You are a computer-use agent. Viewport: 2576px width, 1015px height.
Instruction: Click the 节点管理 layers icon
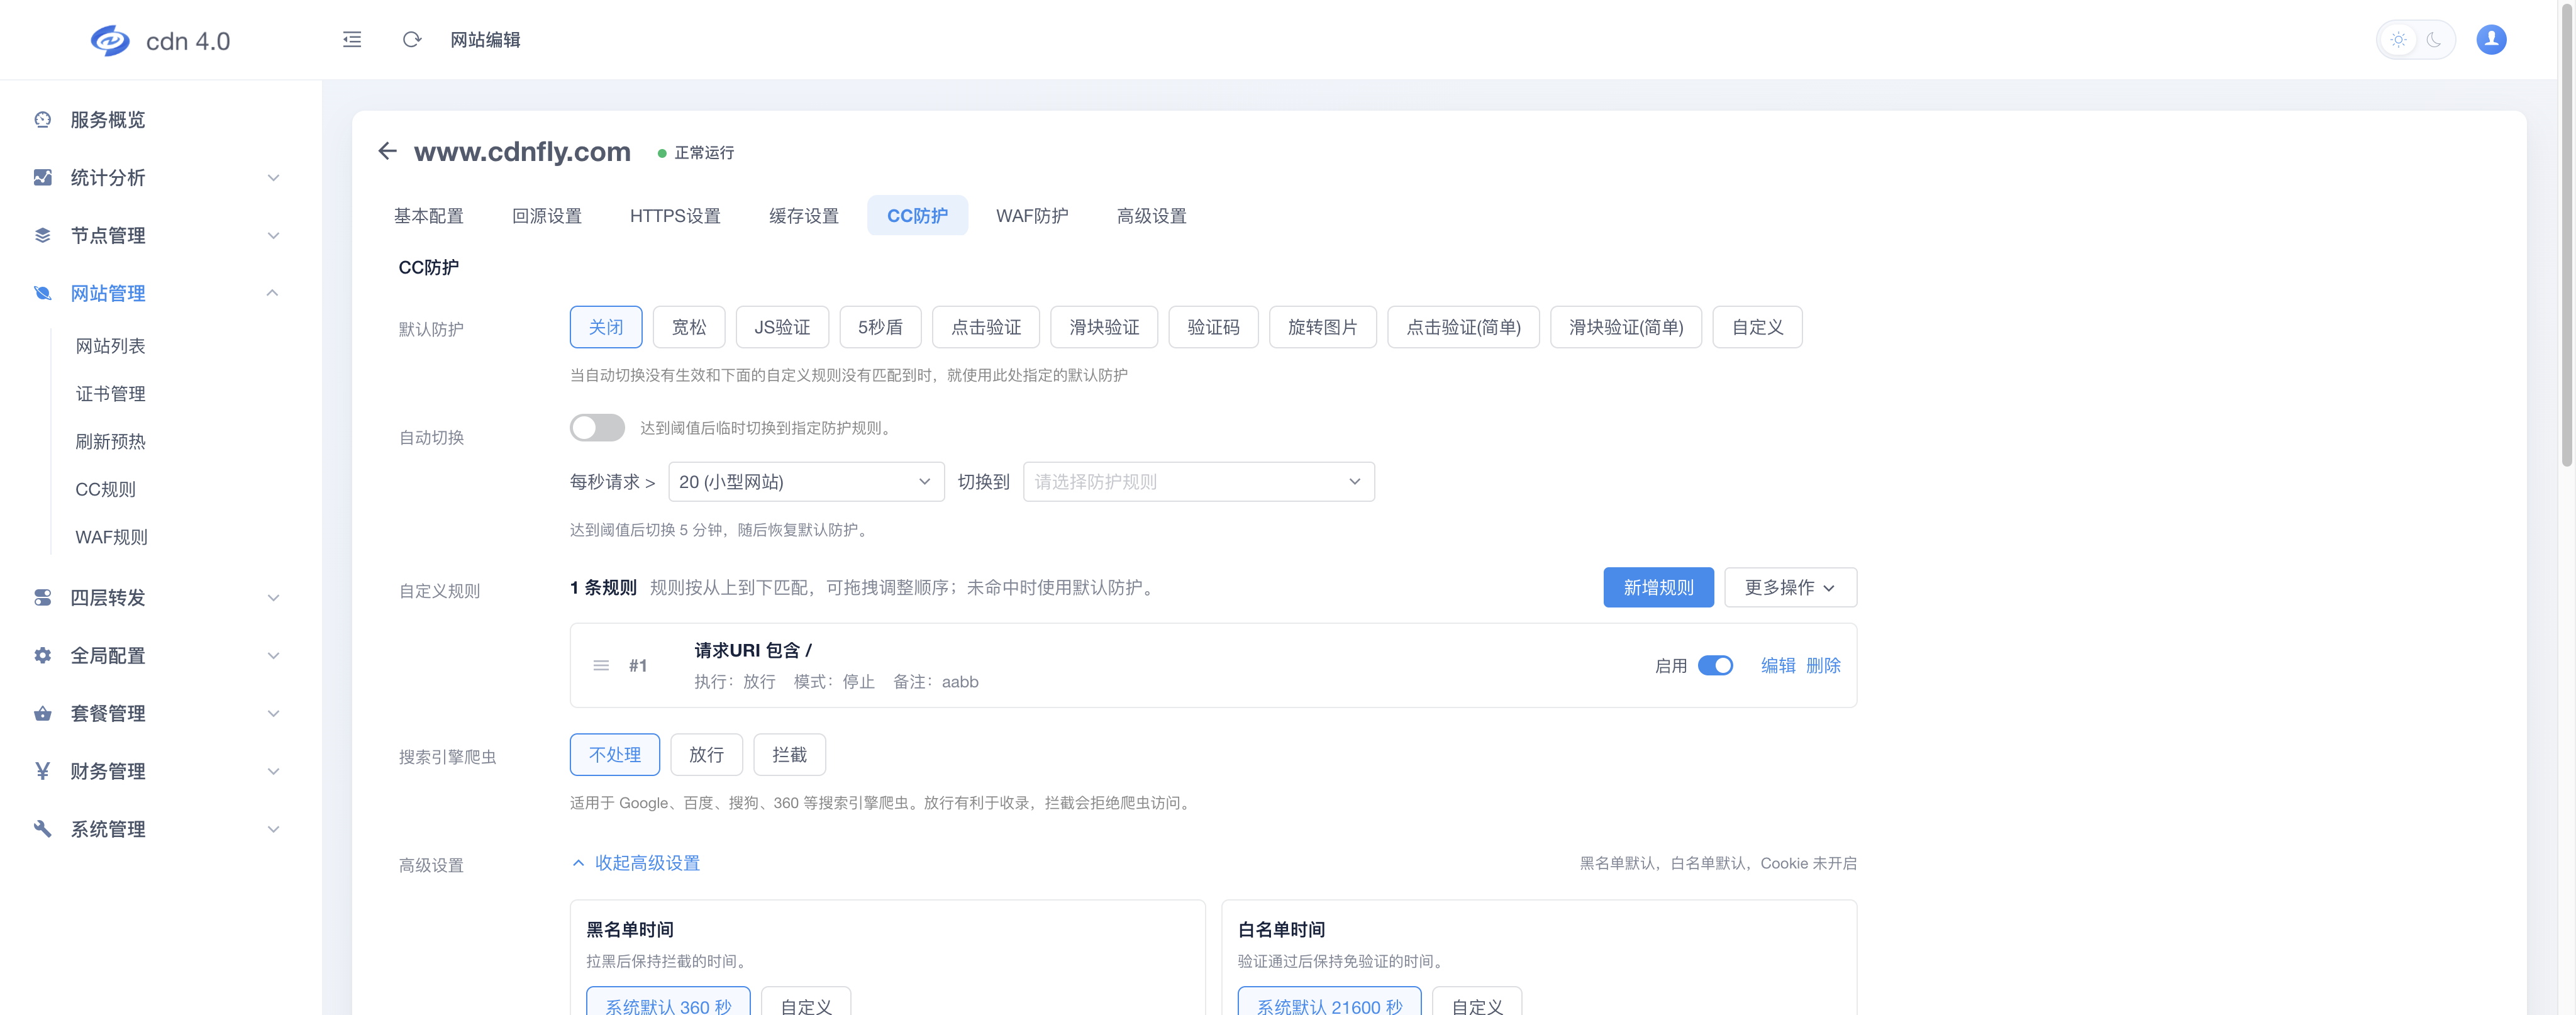(x=42, y=236)
